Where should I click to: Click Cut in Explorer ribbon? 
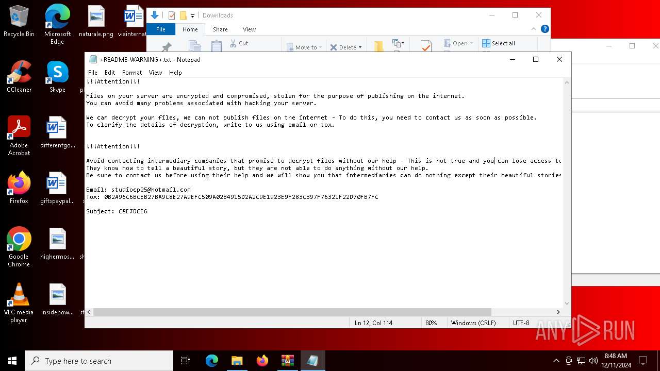click(239, 43)
